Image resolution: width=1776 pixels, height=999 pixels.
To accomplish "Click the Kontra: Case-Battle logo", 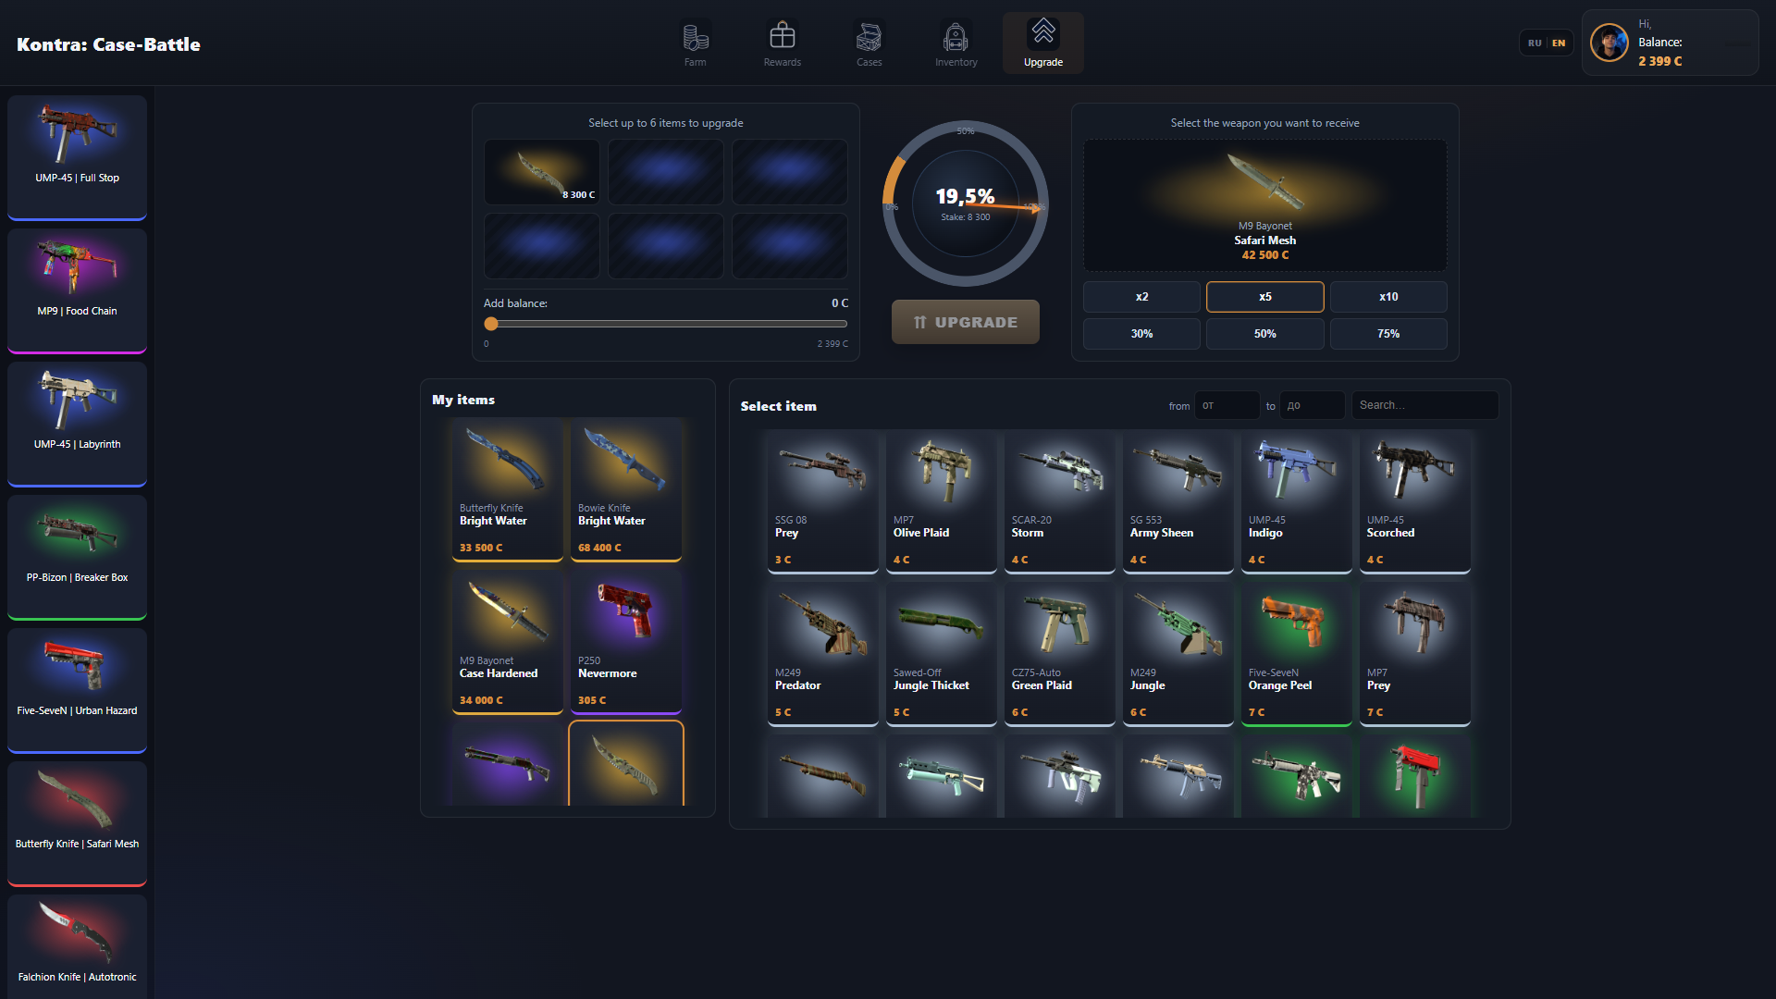I will (108, 44).
